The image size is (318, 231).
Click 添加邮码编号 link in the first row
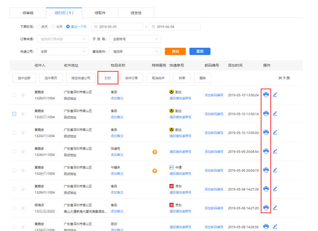point(214,95)
